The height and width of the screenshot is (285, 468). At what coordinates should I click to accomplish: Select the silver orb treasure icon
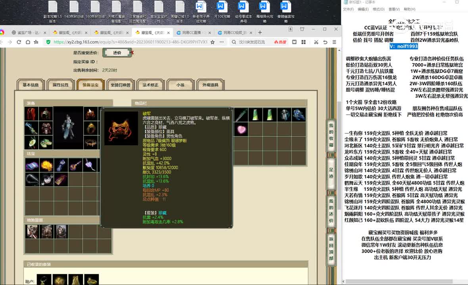tap(46, 180)
